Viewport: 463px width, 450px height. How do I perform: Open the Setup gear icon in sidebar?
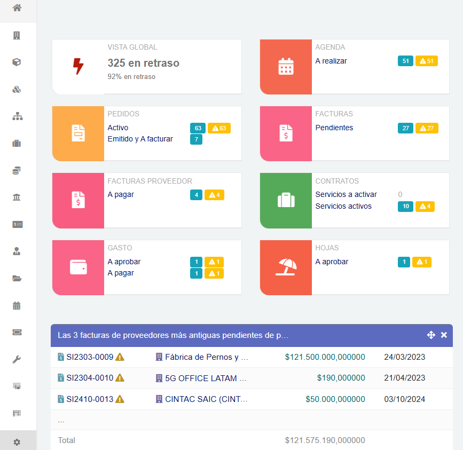tap(17, 442)
